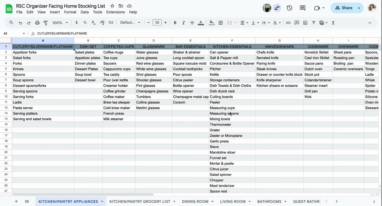Toggle italic formatting
The width and height of the screenshot is (382, 206).
184,23
